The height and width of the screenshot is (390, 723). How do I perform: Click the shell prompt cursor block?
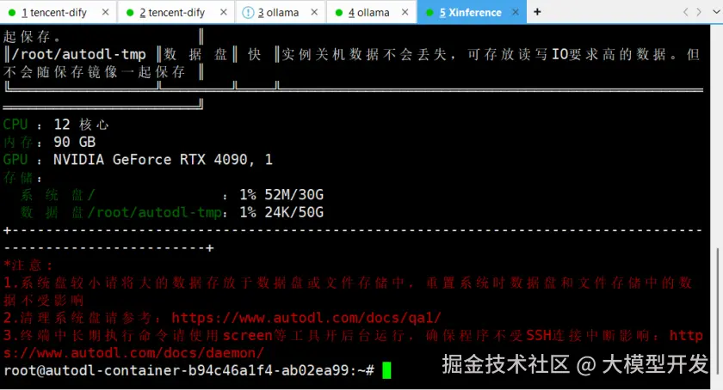tap(386, 370)
